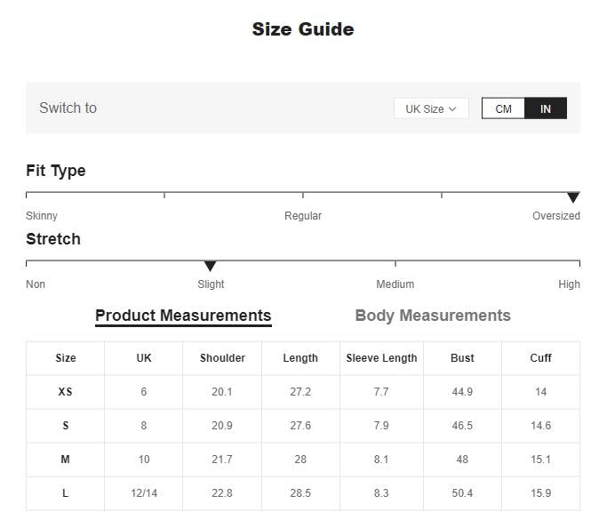Screen dimensions: 599x520
Task: Click the Regular label on Fit Type scale
Action: (x=303, y=216)
